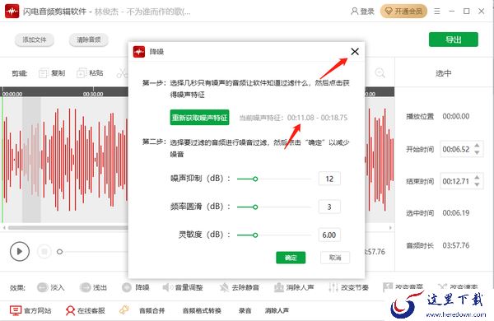Open the 录音 recording tool
Image resolution: width=494 pixels, height=321 pixels.
pyautogui.click(x=245, y=310)
